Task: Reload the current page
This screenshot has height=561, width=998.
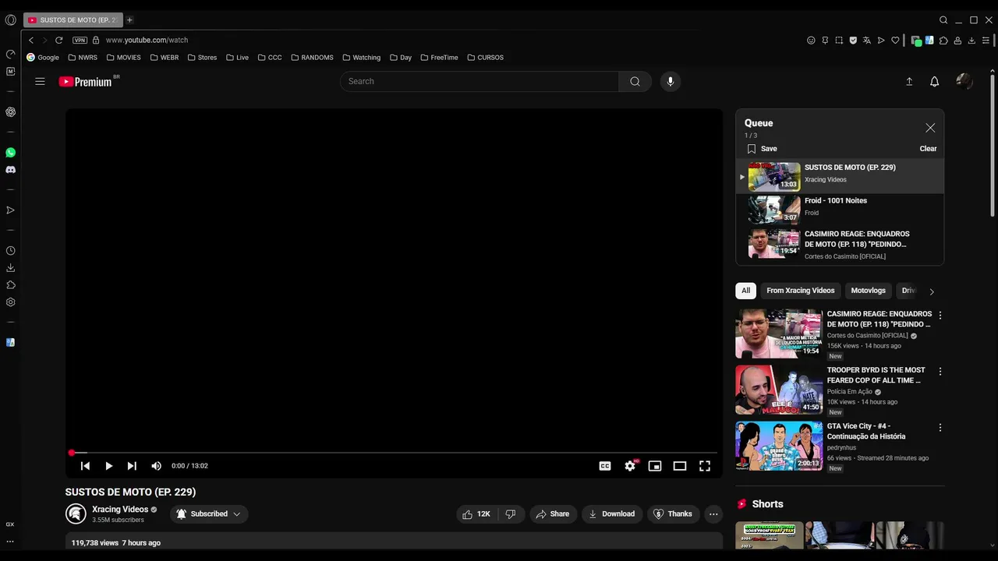Action: coord(58,40)
